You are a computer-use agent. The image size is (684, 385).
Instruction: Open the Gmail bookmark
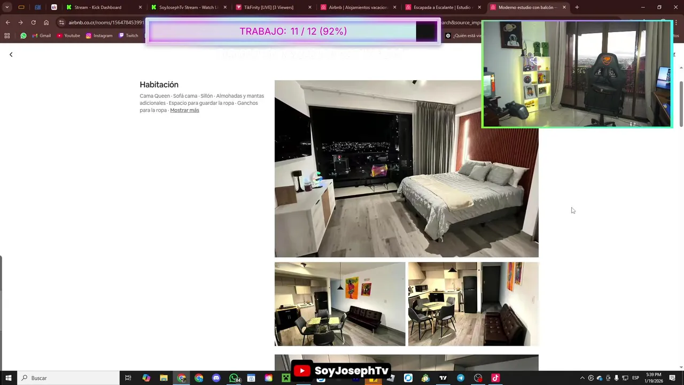click(42, 36)
